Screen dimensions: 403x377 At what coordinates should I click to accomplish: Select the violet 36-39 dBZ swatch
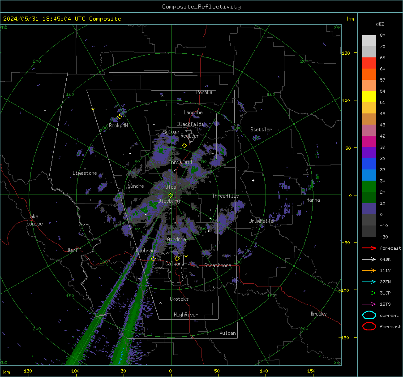(x=369, y=152)
